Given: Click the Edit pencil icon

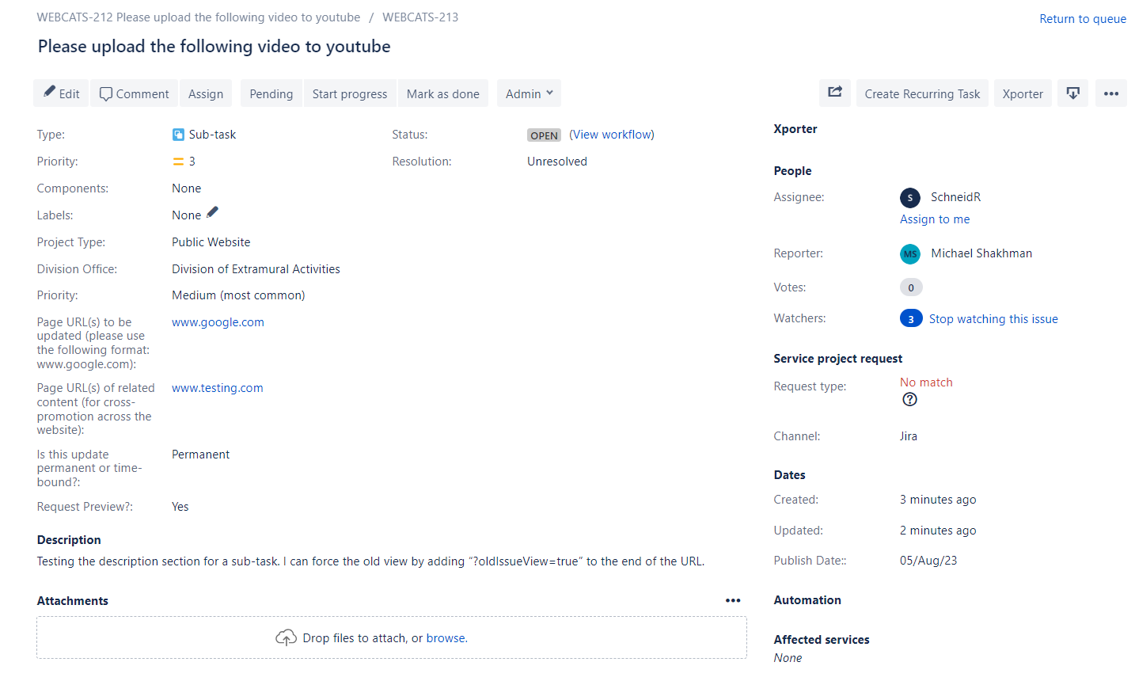Looking at the screenshot, I should (47, 93).
